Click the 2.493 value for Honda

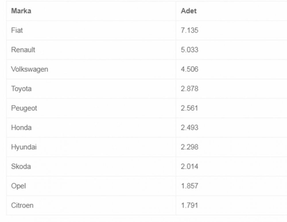click(x=190, y=127)
